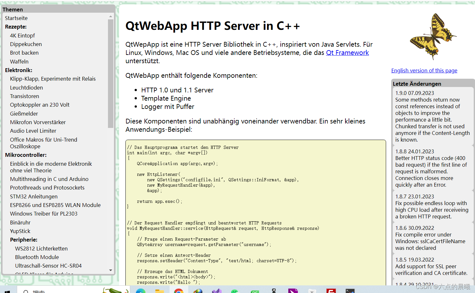Open WS2812 Lichterketten link
This screenshot has width=475, height=293.
[41, 249]
